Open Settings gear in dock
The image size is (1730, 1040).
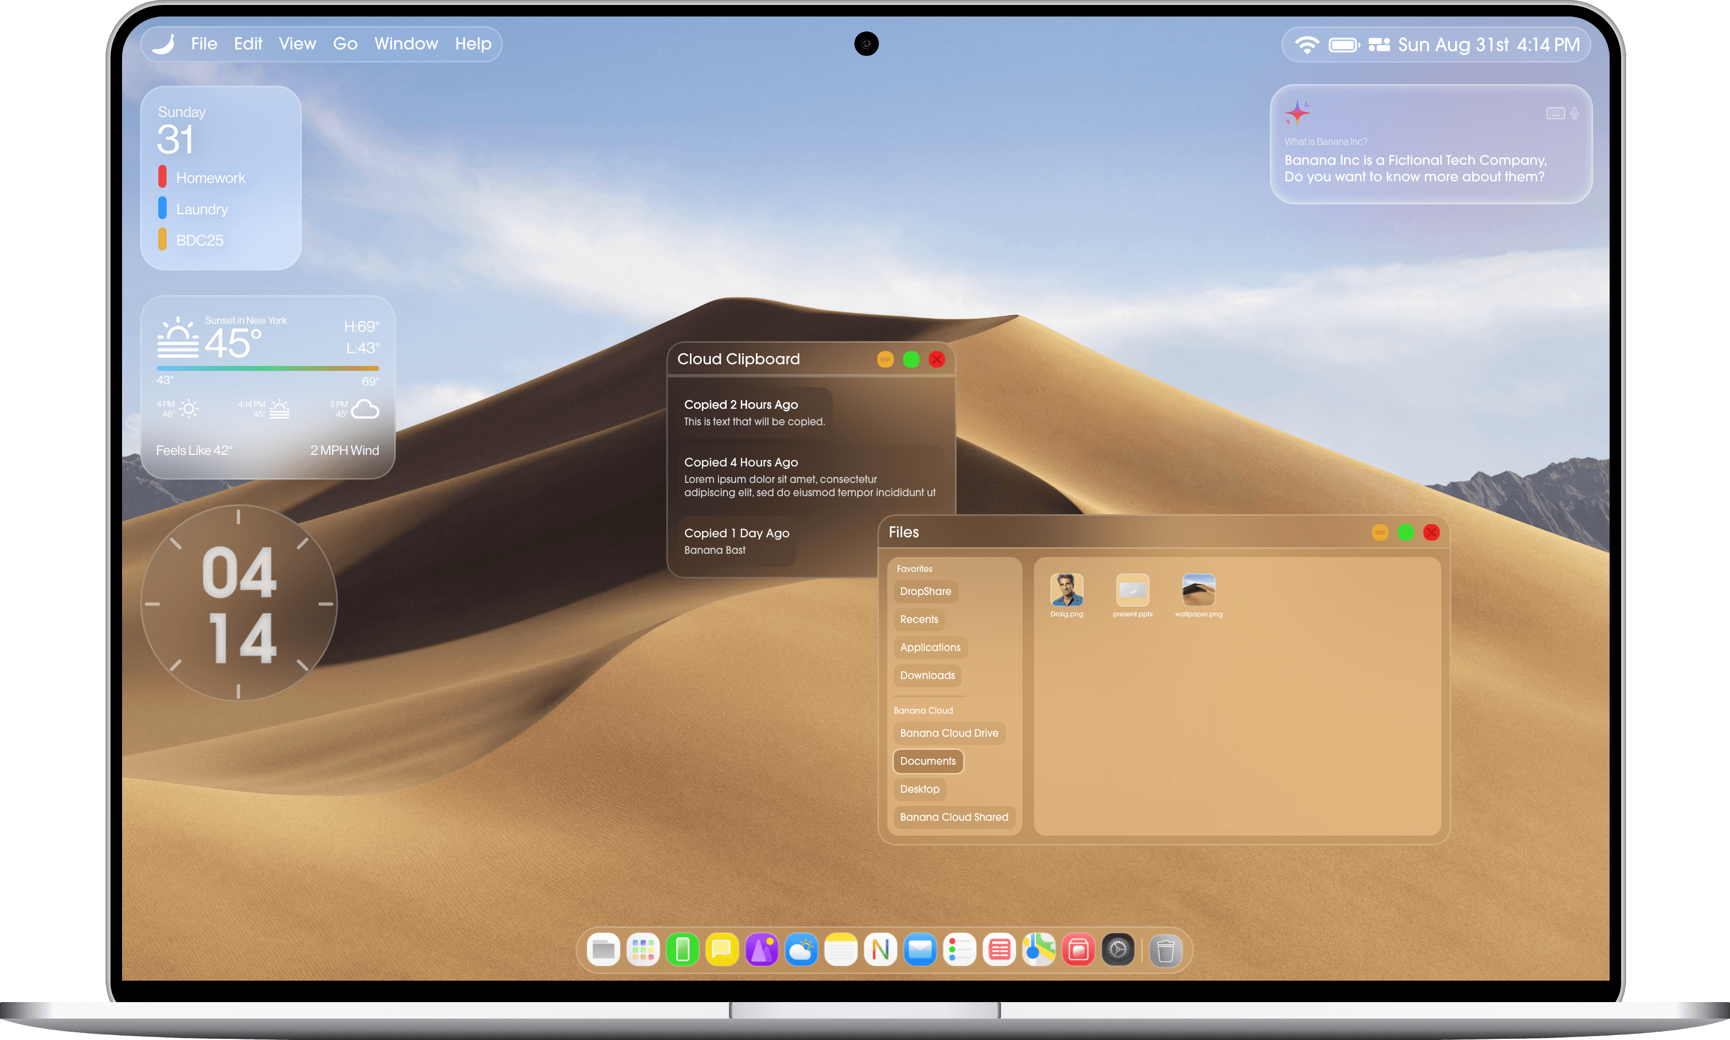pyautogui.click(x=1118, y=950)
